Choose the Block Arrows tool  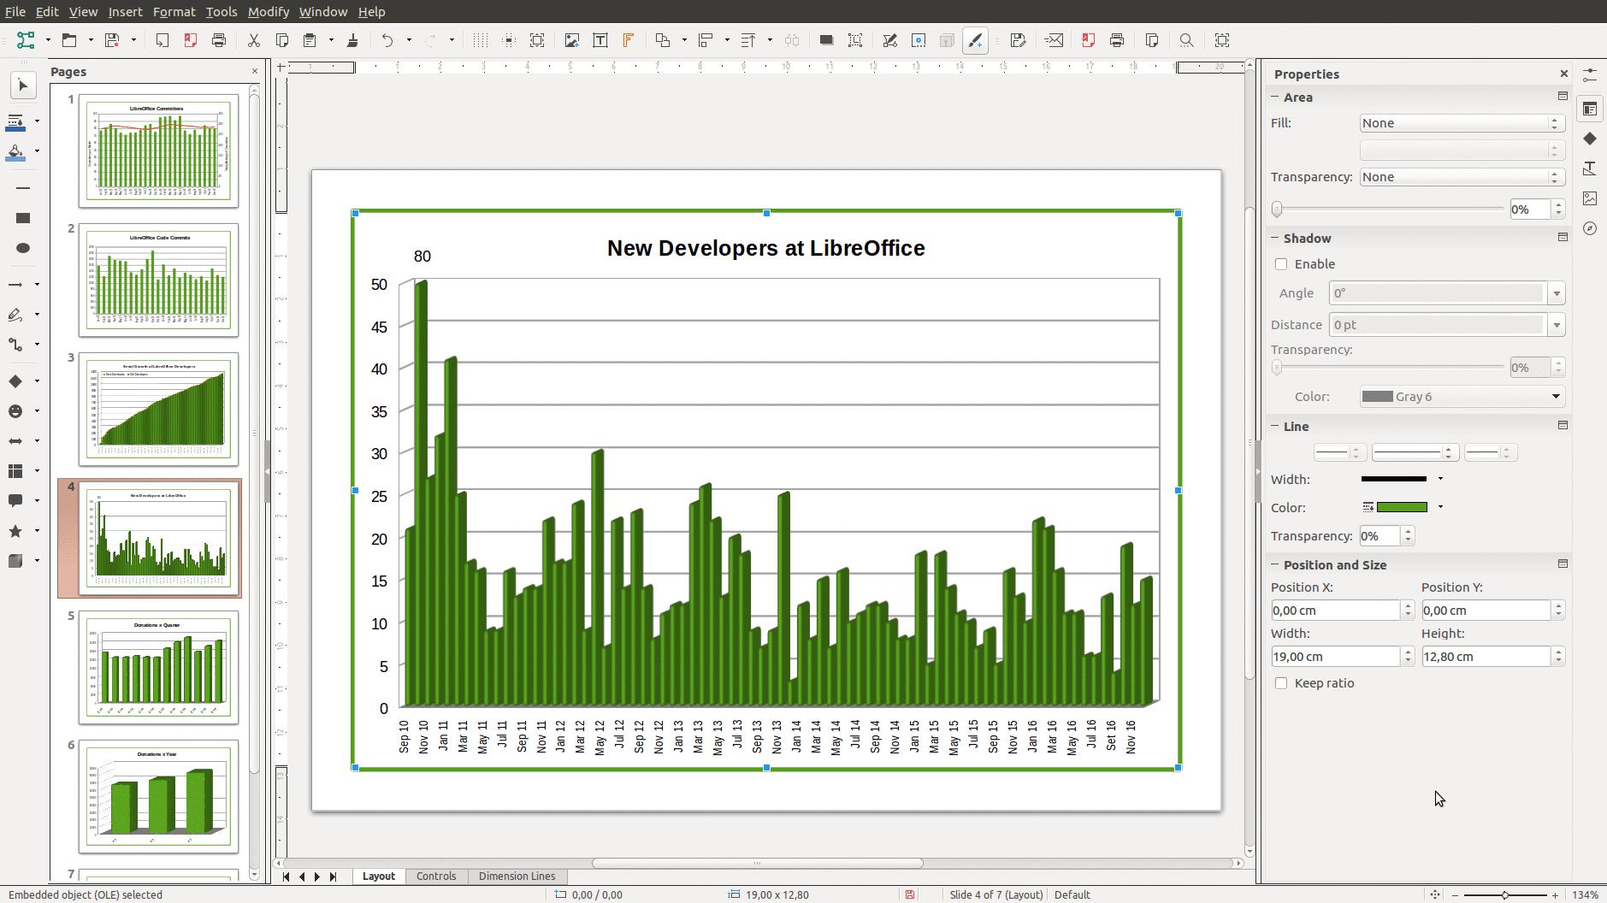[15, 441]
